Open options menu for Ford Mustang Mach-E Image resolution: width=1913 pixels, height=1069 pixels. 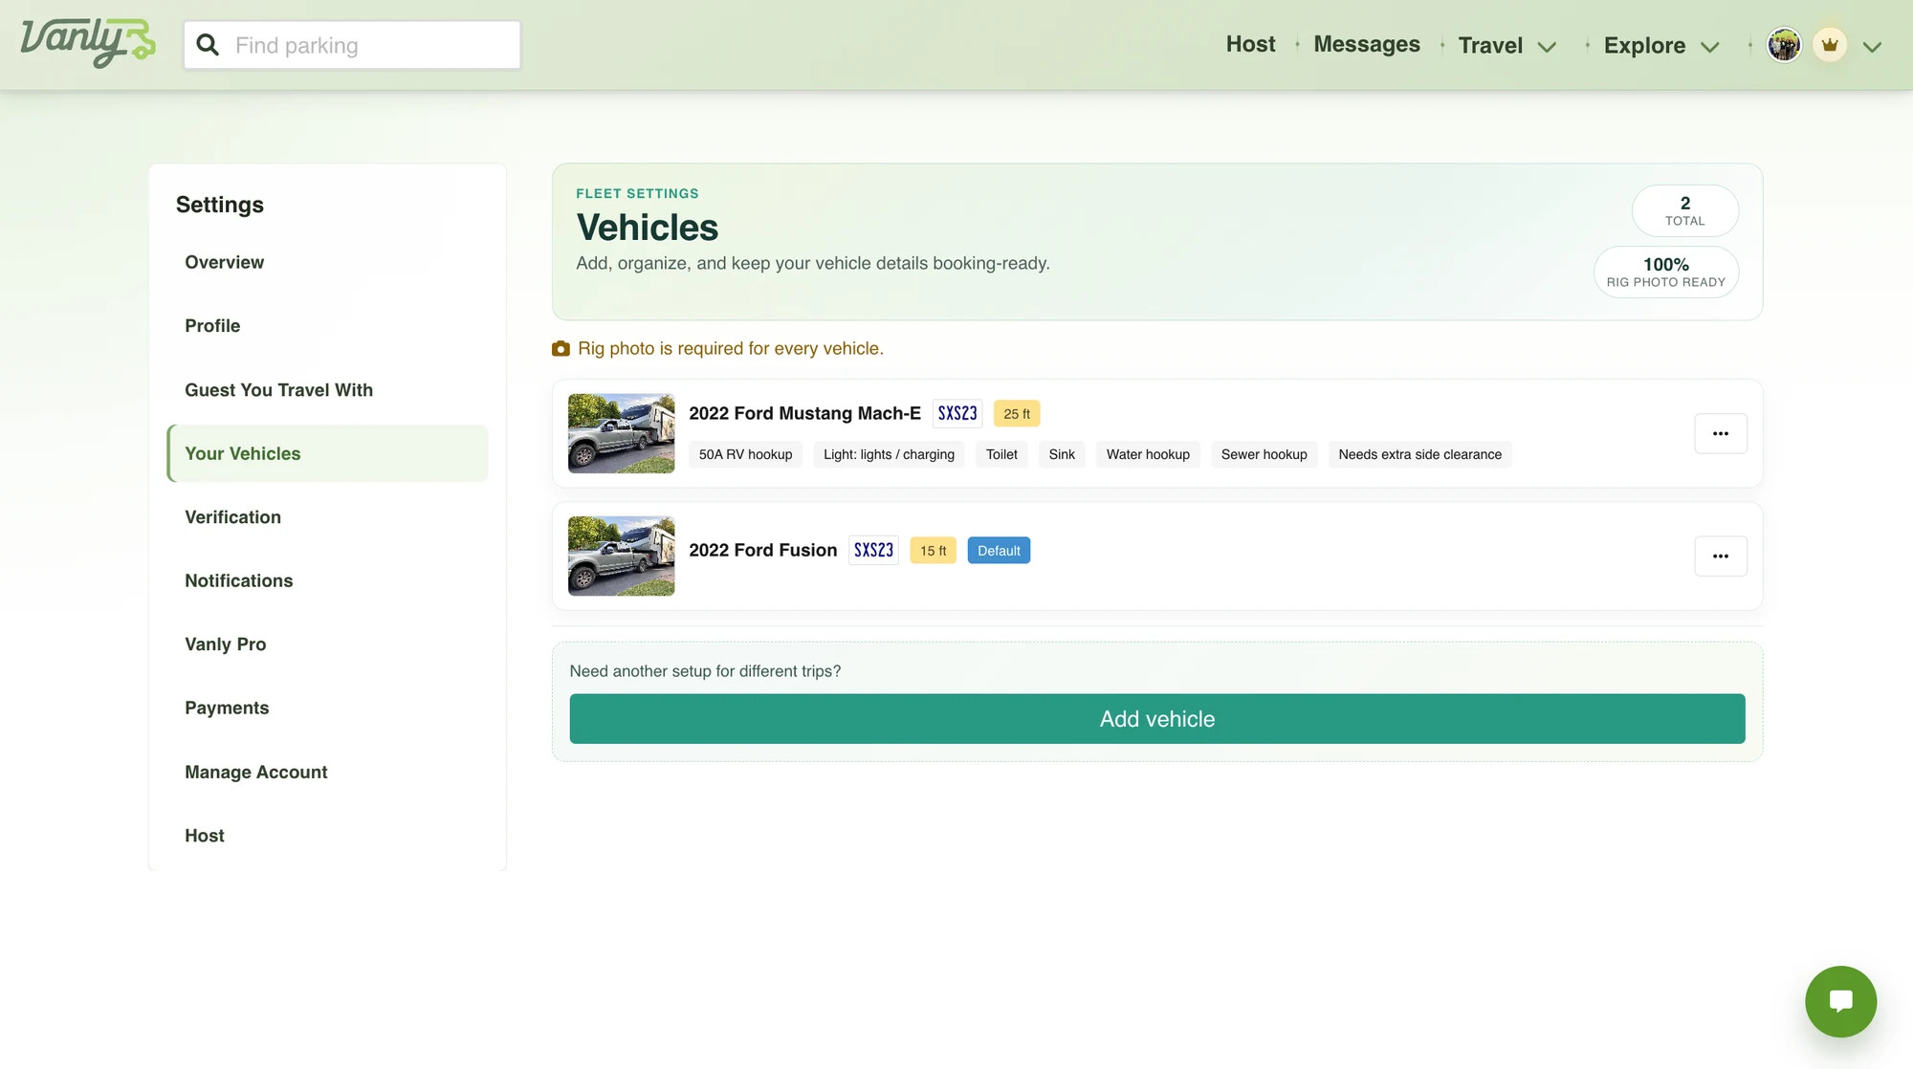tap(1720, 433)
